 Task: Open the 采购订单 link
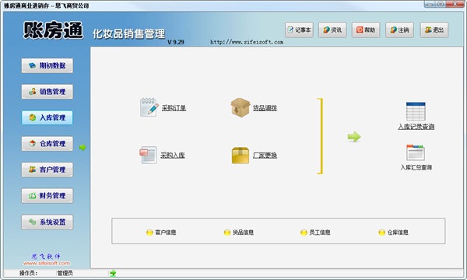click(174, 107)
